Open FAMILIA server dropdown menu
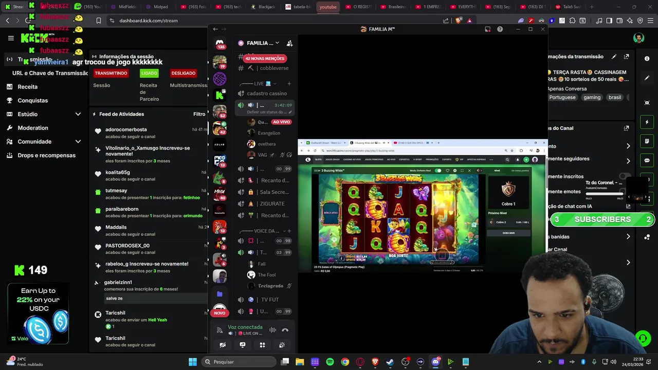 click(x=262, y=43)
